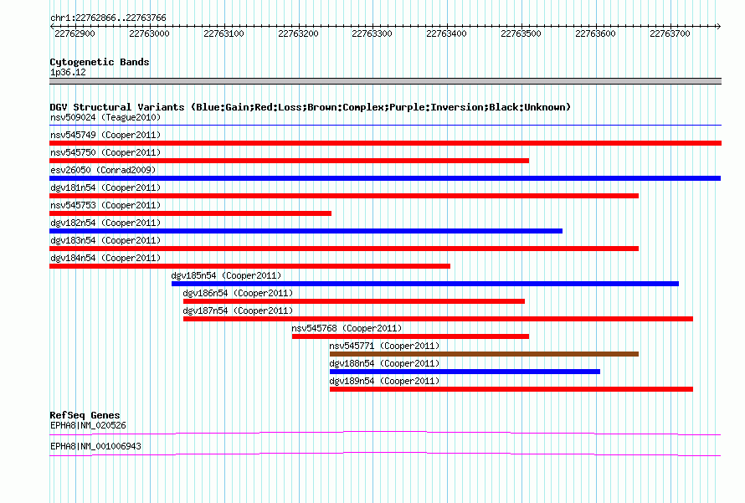Click the EPHA8|NM_020526 gene label
This screenshot has width=745, height=503.
tap(89, 425)
